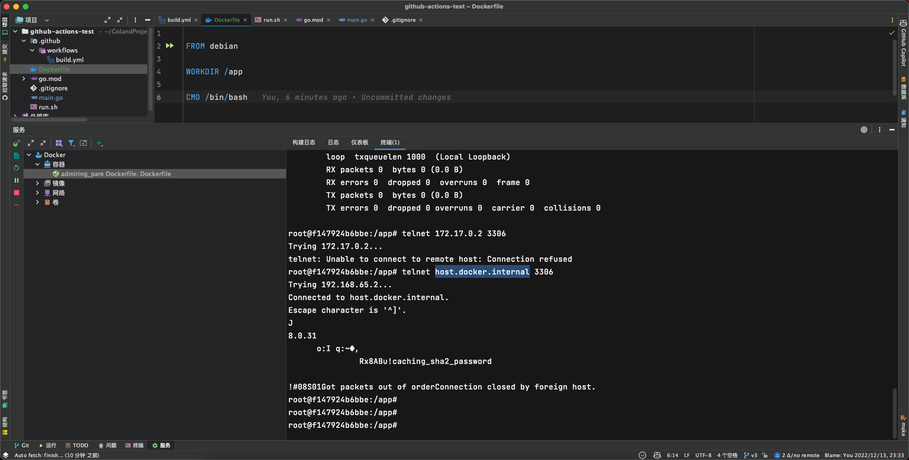Click the target icon in Services header

864,130
